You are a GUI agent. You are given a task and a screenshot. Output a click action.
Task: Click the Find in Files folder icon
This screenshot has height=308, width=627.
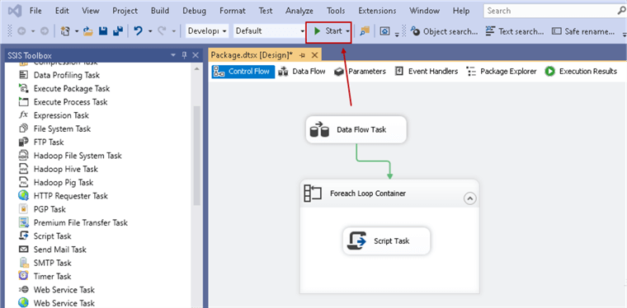point(365,31)
